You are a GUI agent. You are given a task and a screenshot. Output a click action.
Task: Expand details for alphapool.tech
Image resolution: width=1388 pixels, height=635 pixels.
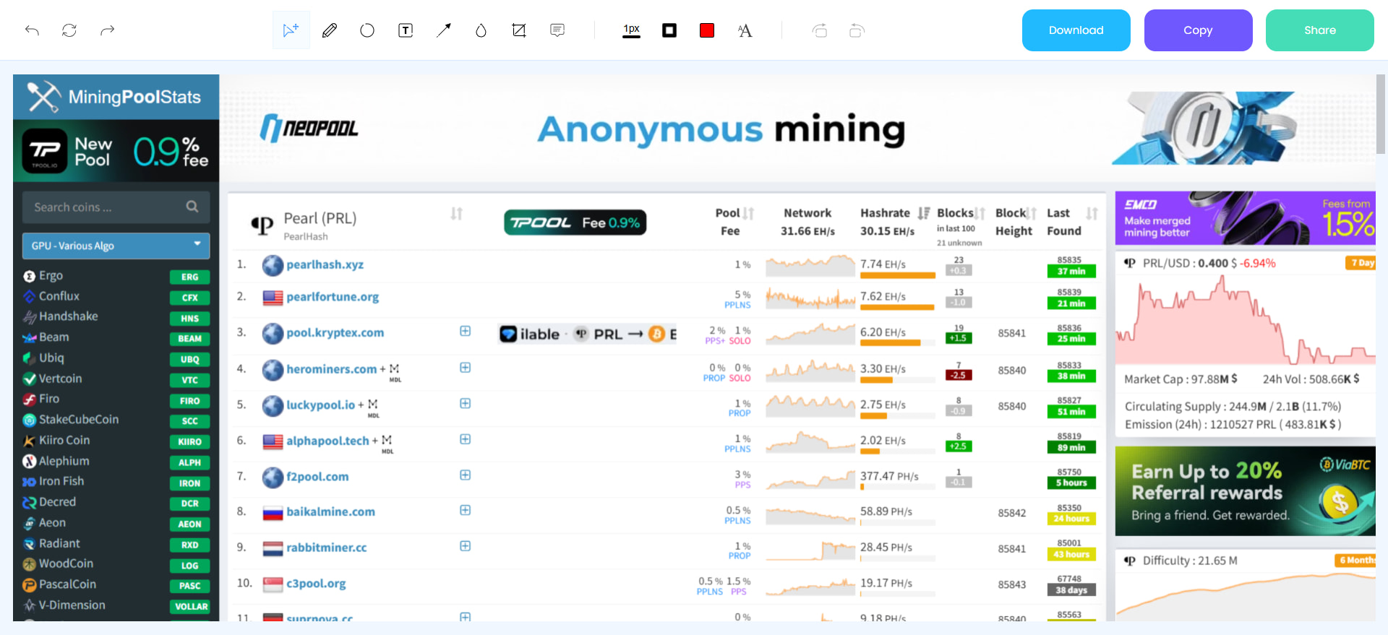[x=466, y=439]
